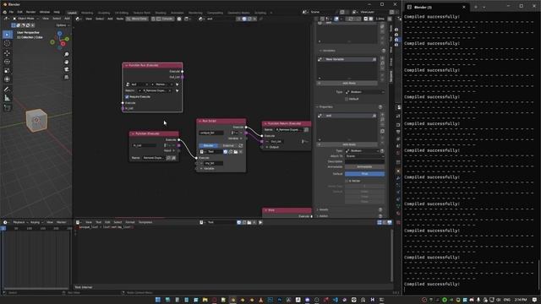Select the Add Cube tool

(7, 108)
